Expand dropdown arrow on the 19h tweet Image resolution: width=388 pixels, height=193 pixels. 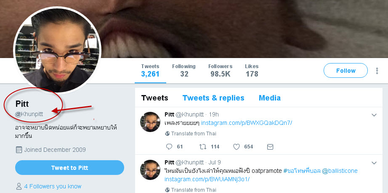[x=374, y=115]
